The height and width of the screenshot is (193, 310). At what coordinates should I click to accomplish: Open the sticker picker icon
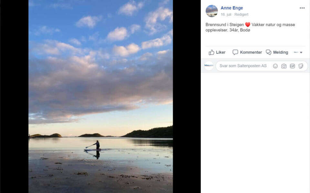[x=301, y=66]
